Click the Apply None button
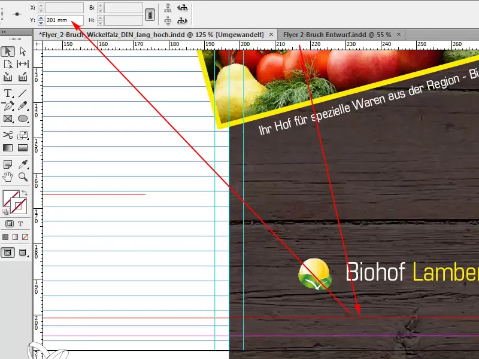 coord(25,237)
